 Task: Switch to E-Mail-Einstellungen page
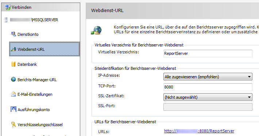35,94
